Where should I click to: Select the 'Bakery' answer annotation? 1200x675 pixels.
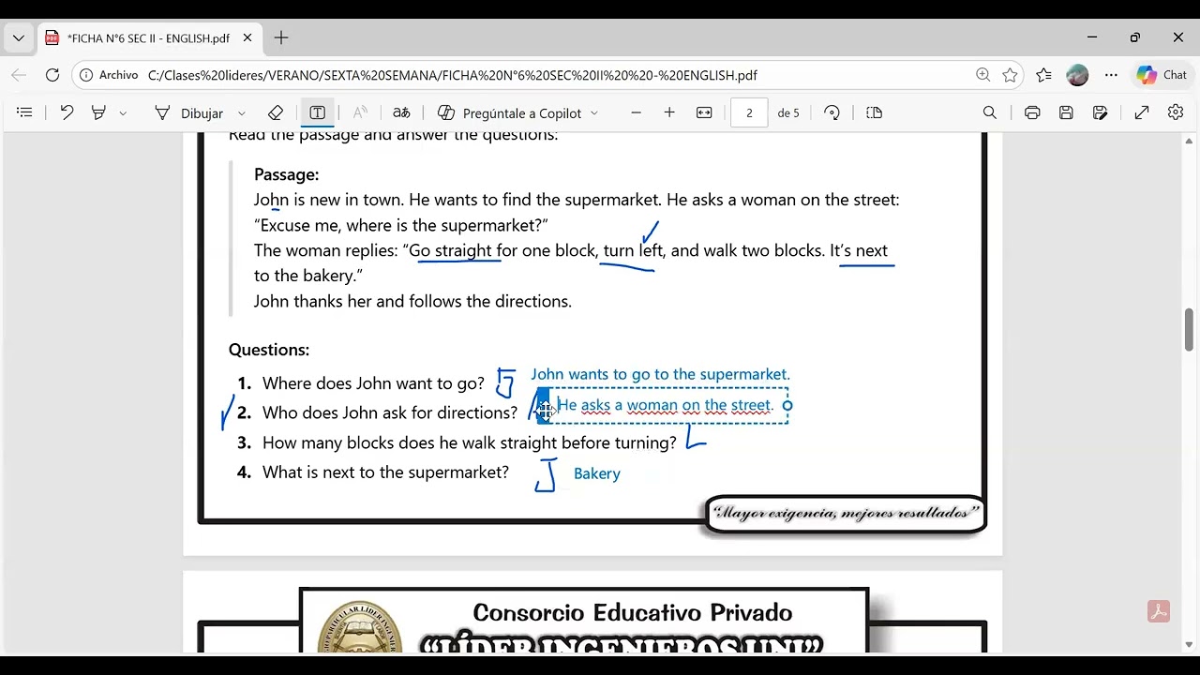coord(597,474)
